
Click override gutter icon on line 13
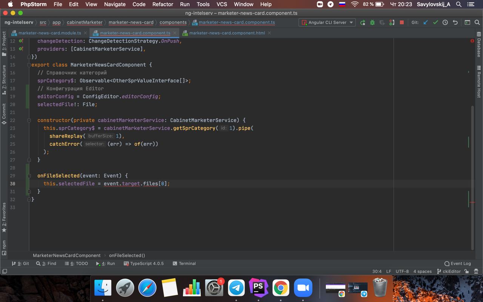tap(21, 49)
